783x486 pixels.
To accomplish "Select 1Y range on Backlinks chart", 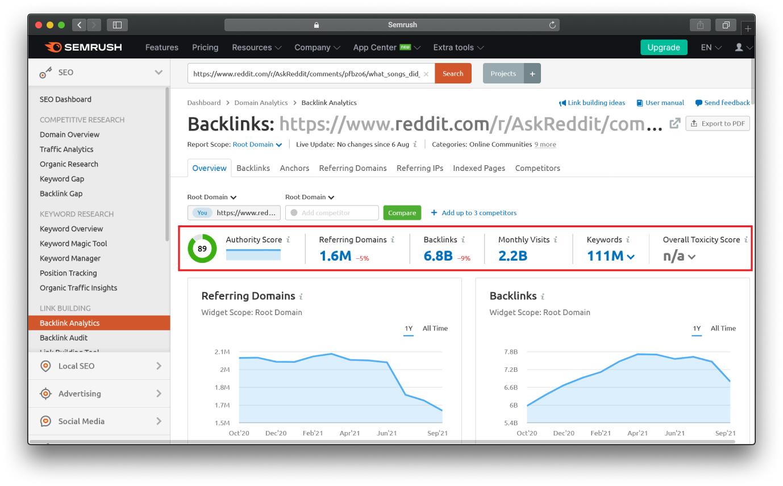I will coord(697,328).
